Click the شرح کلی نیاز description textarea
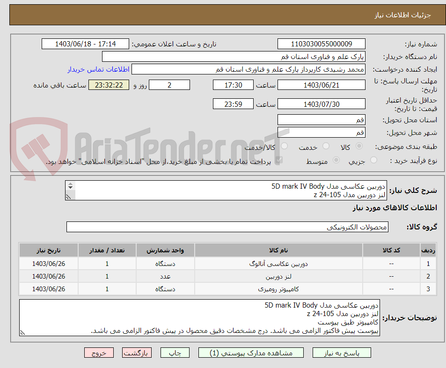 click(x=226, y=191)
